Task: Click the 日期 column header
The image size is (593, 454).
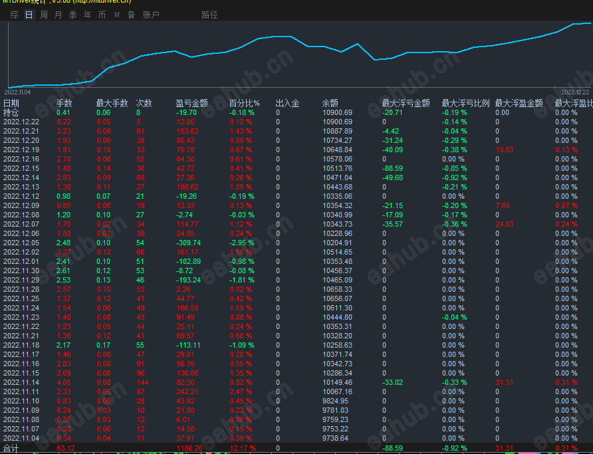Action: (x=11, y=103)
